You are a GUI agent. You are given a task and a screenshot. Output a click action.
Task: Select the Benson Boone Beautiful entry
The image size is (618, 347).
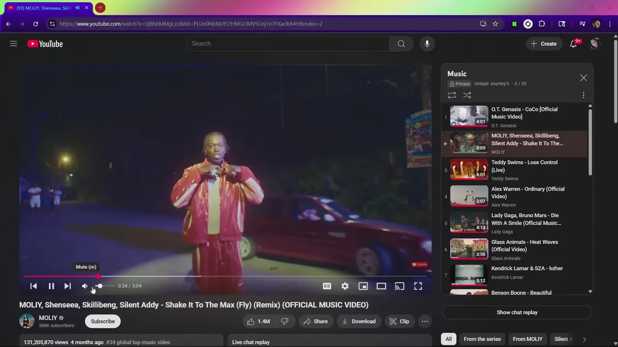click(x=515, y=291)
